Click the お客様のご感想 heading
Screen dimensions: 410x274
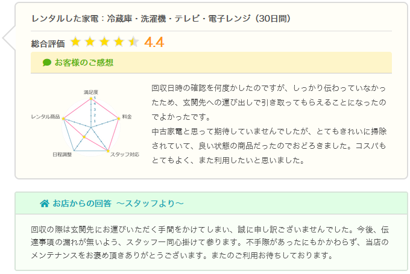click(x=84, y=63)
